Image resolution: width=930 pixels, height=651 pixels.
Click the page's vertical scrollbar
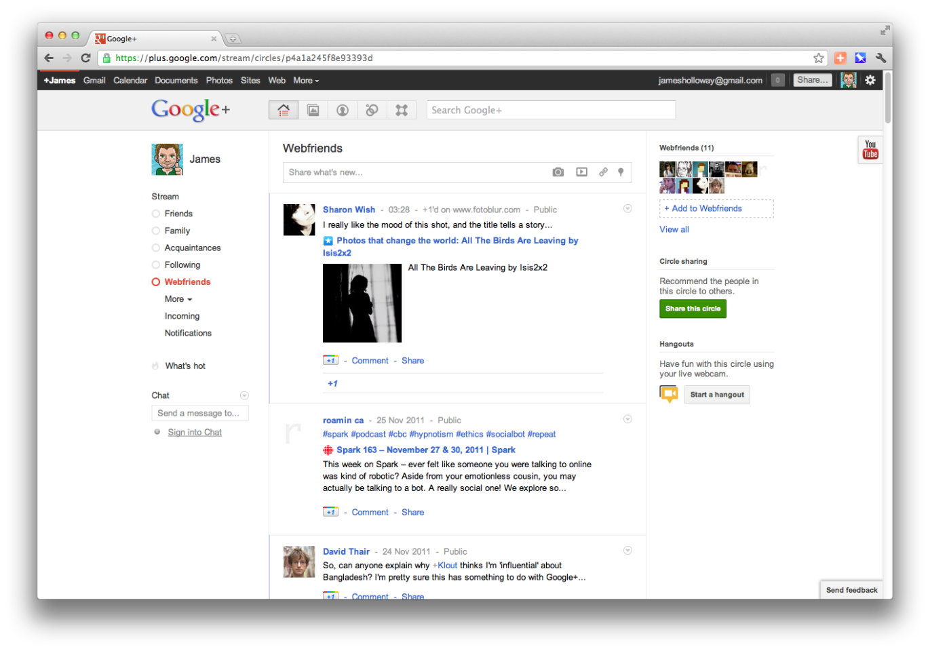coord(888,98)
